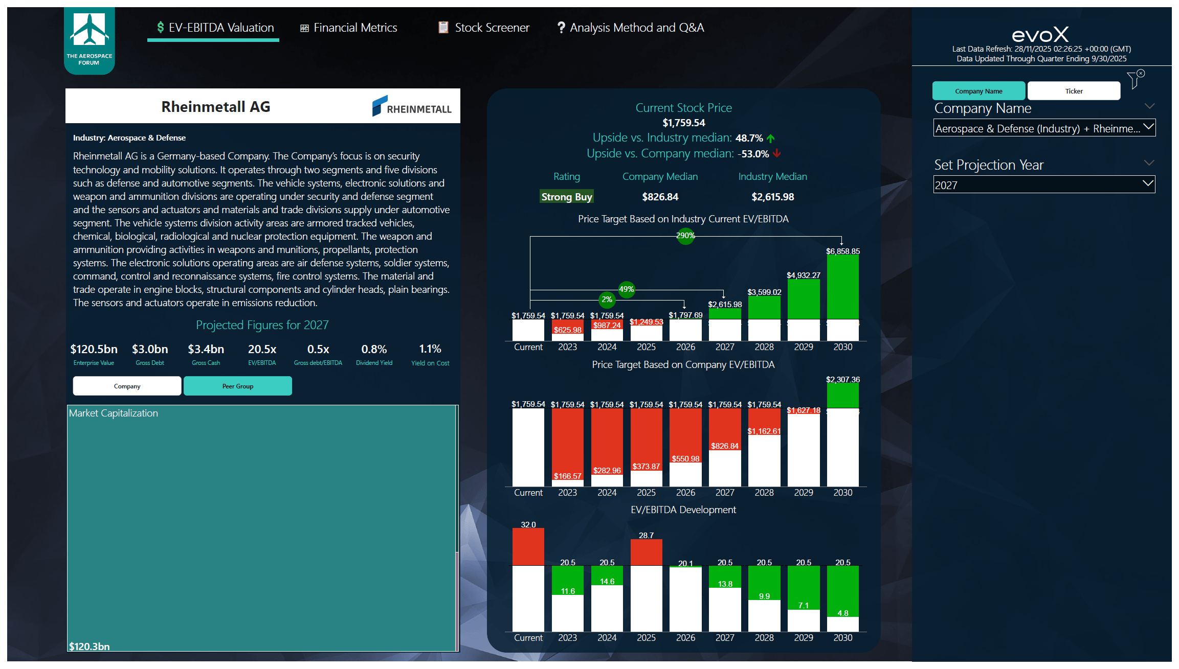This screenshot has height=669, width=1179.
Task: Collapse the Company Name filter section chevron
Action: [x=1150, y=106]
